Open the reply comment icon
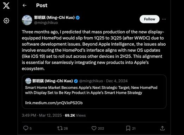Image resolution: width=184 pixels, height=135 pixels. 26,128
